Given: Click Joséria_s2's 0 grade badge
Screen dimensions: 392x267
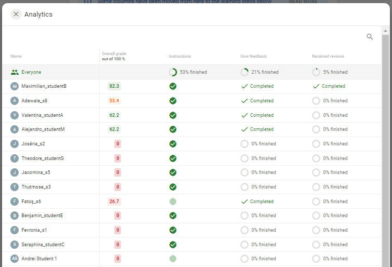Looking at the screenshot, I should click(117, 144).
